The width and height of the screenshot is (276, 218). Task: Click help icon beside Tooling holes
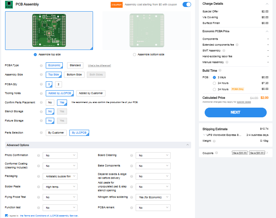(x=41, y=93)
